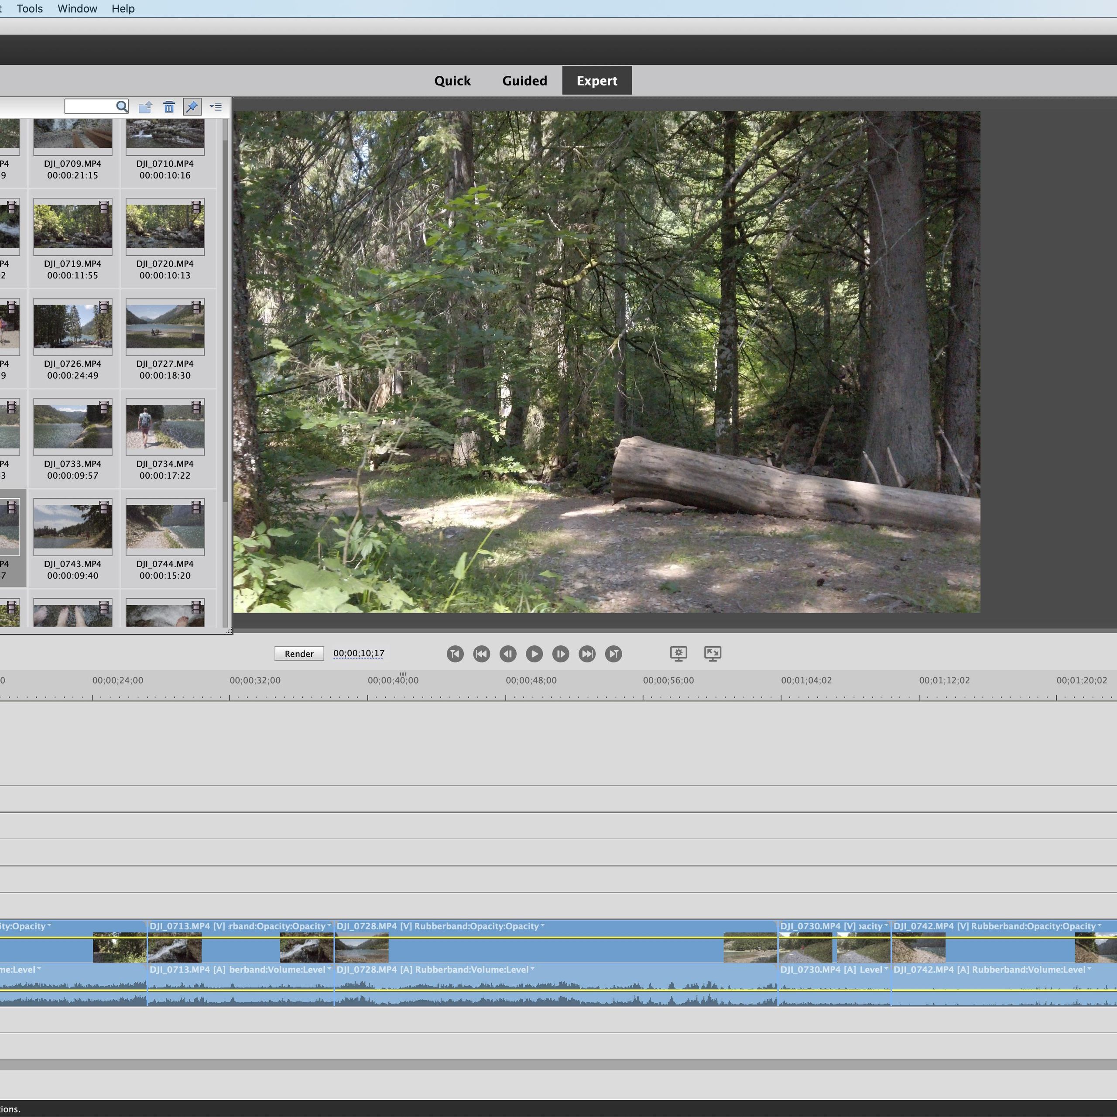Open the Window menu

[x=77, y=9]
